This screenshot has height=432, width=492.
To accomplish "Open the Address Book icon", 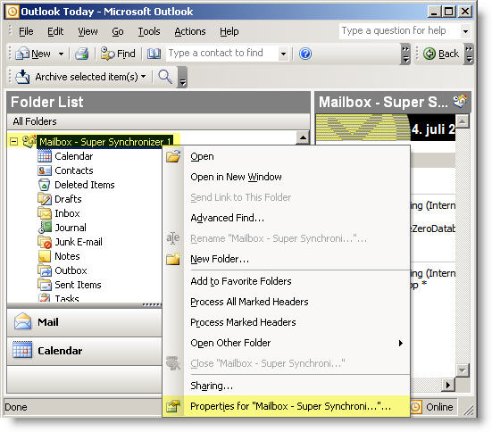I will (154, 54).
